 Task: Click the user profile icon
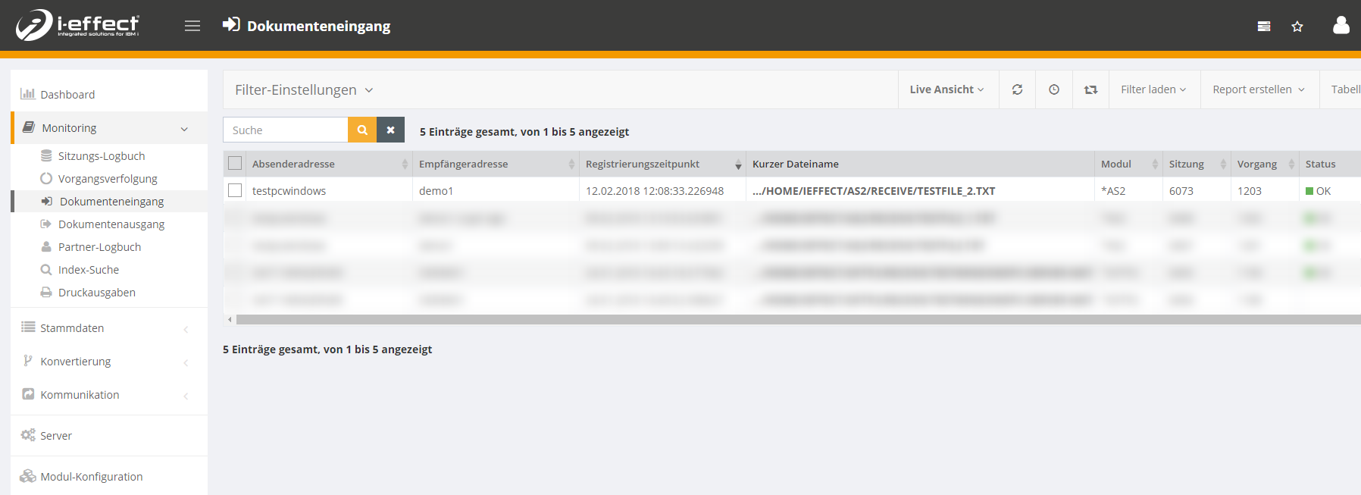(x=1341, y=26)
